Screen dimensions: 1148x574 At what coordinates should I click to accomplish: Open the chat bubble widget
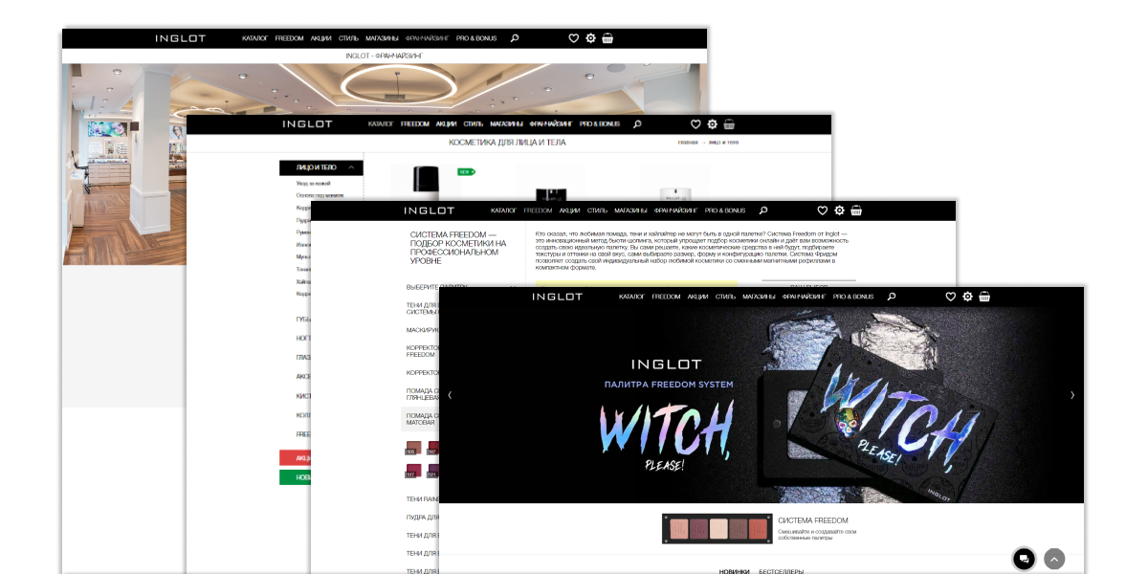[1024, 559]
